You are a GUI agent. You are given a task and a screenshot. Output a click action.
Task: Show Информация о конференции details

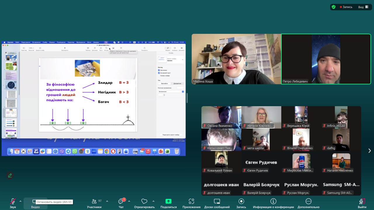[273, 202]
